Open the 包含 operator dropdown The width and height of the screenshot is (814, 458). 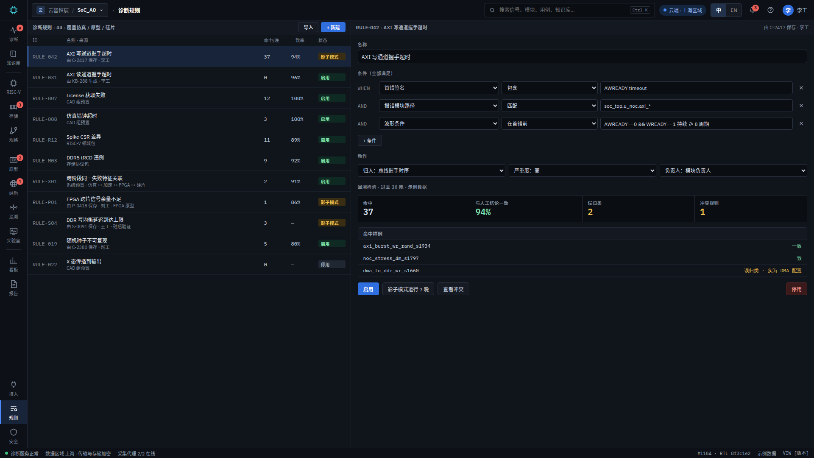[x=549, y=88]
